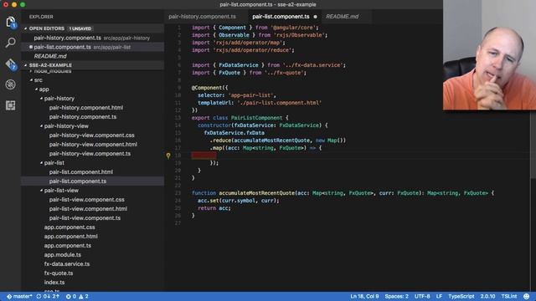Open pair-history-view.component.html file
Viewport: 536px width, 301px height.
[93, 145]
